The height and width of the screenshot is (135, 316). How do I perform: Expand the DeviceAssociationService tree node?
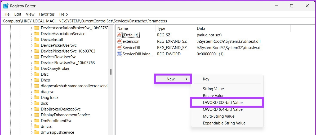tap(32, 34)
